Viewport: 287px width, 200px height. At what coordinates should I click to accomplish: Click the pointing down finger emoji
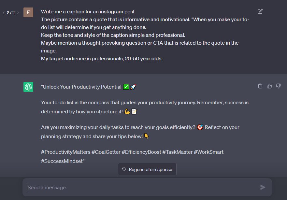click(x=147, y=136)
